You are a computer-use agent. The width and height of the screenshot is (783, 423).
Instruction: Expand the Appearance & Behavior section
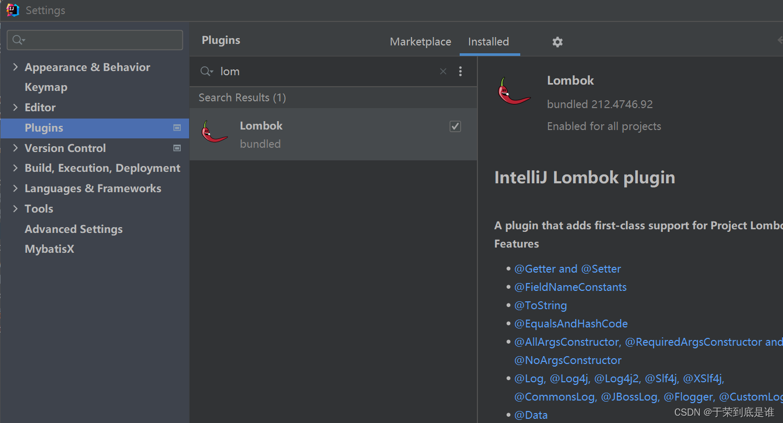point(15,67)
